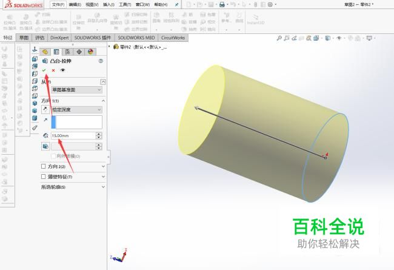Click the yellow front face of the cylinder
The width and height of the screenshot is (394, 270).
pos(200,109)
